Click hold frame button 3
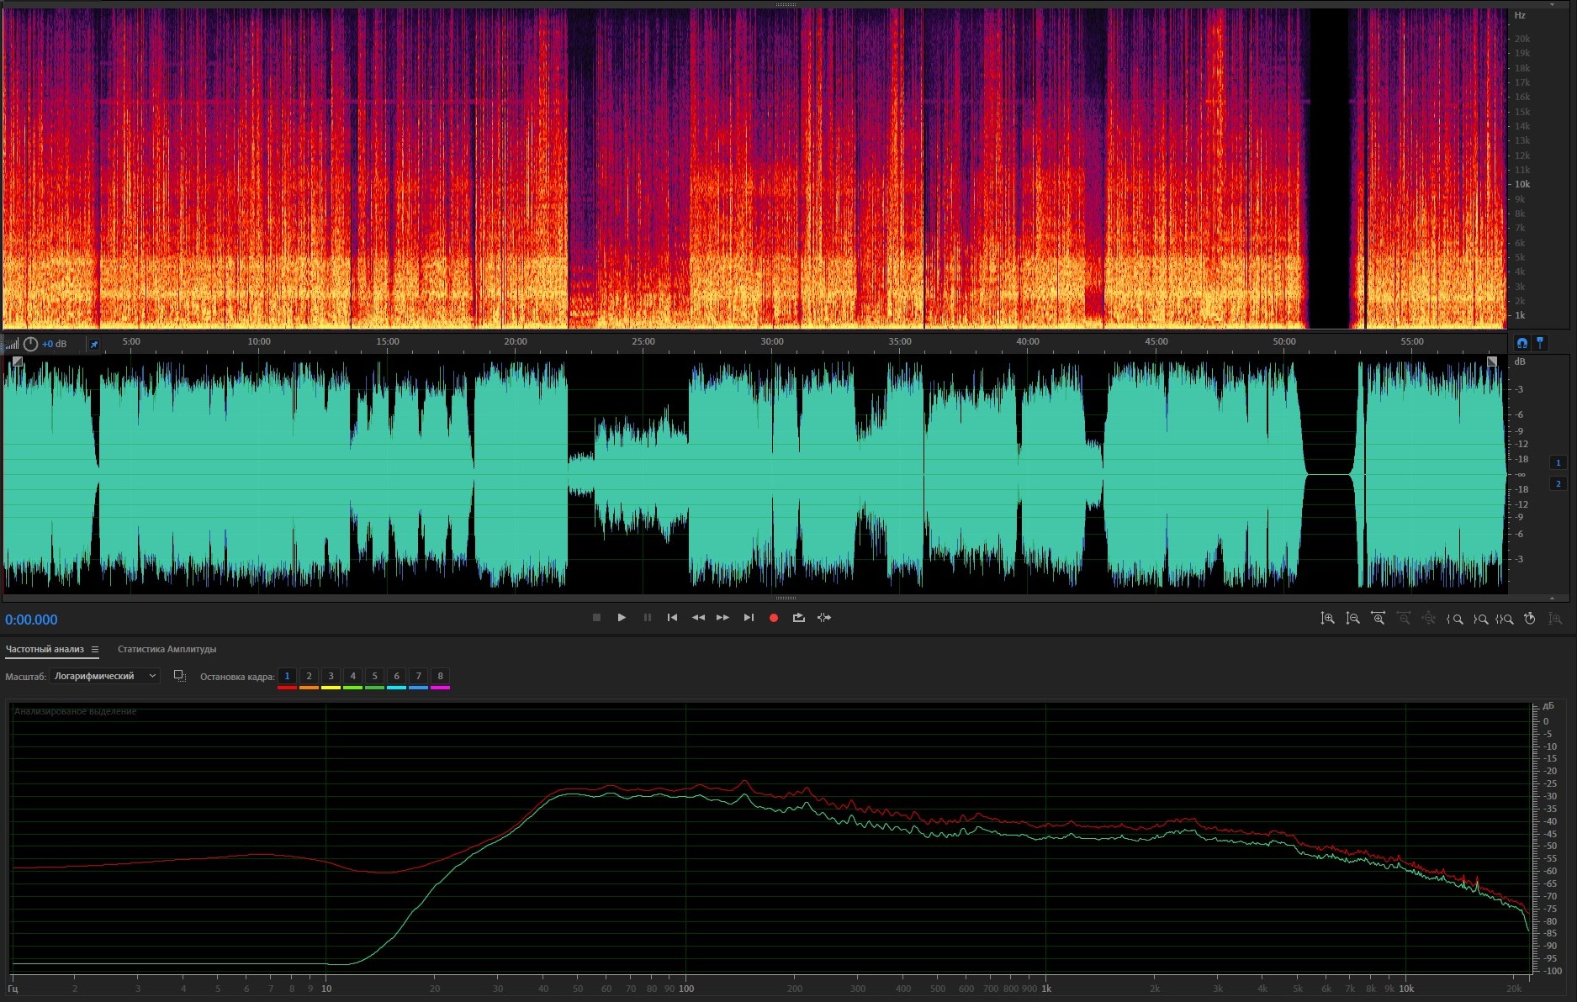This screenshot has height=1002, width=1577. (331, 676)
